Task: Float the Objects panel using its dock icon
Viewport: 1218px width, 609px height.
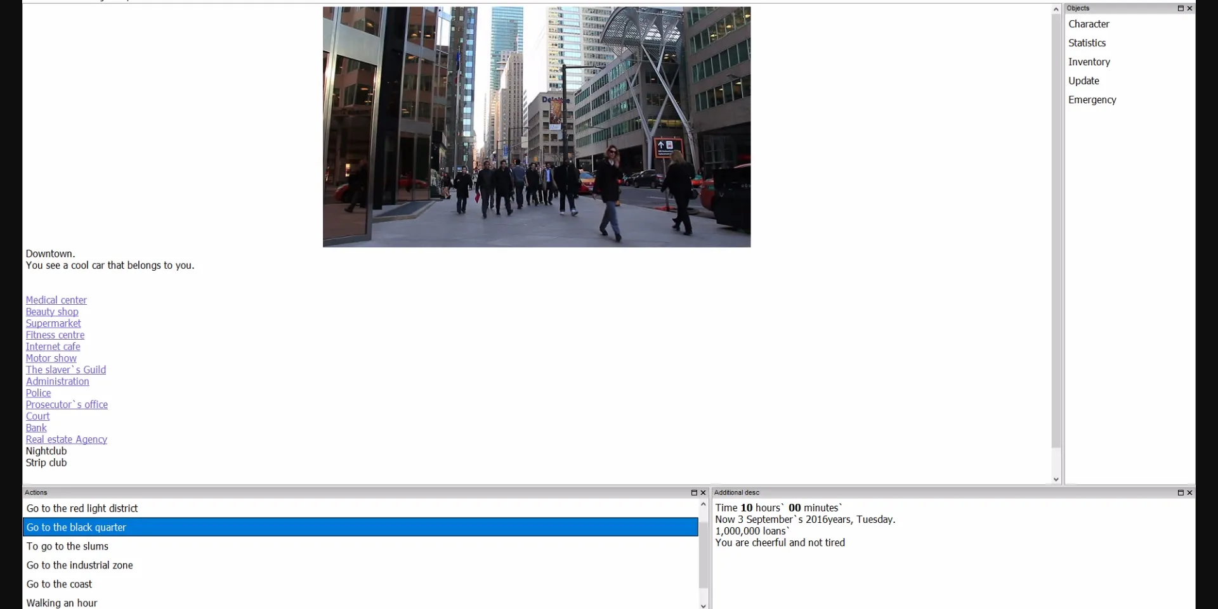Action: pos(1180,8)
